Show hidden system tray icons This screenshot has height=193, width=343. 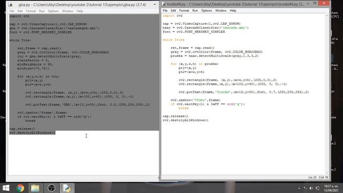299,188
